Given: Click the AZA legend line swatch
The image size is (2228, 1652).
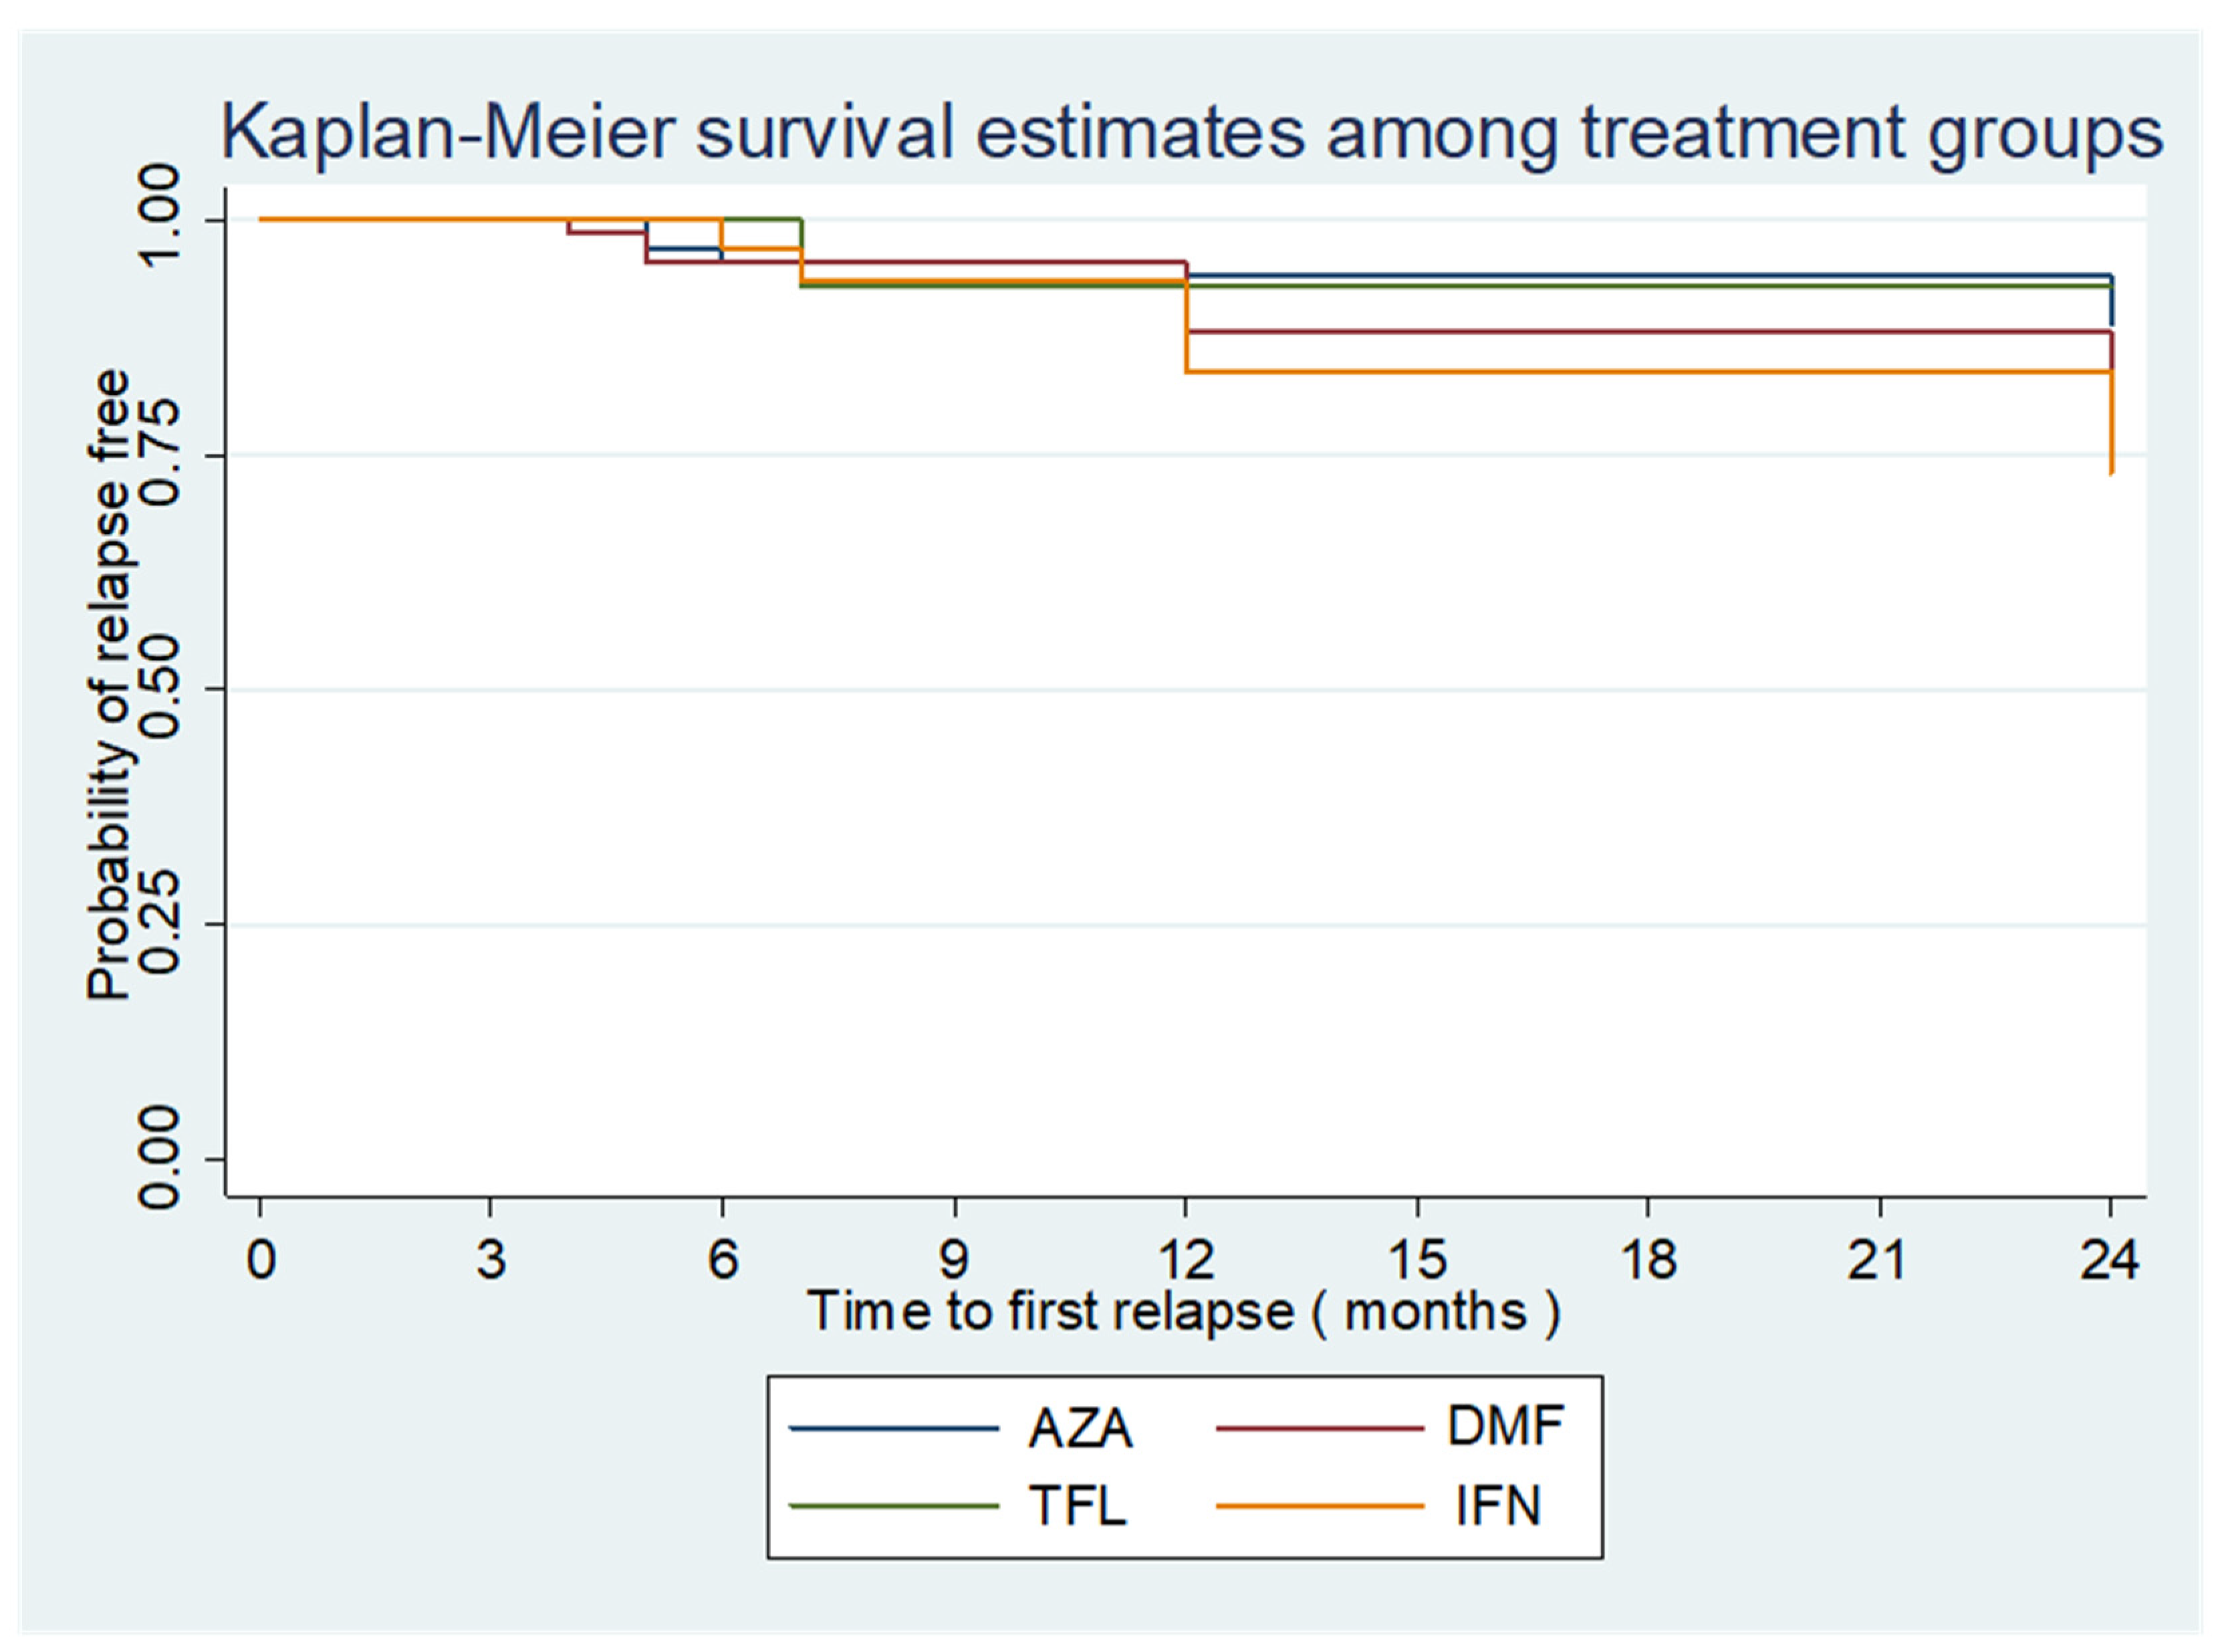Looking at the screenshot, I should point(893,1428).
